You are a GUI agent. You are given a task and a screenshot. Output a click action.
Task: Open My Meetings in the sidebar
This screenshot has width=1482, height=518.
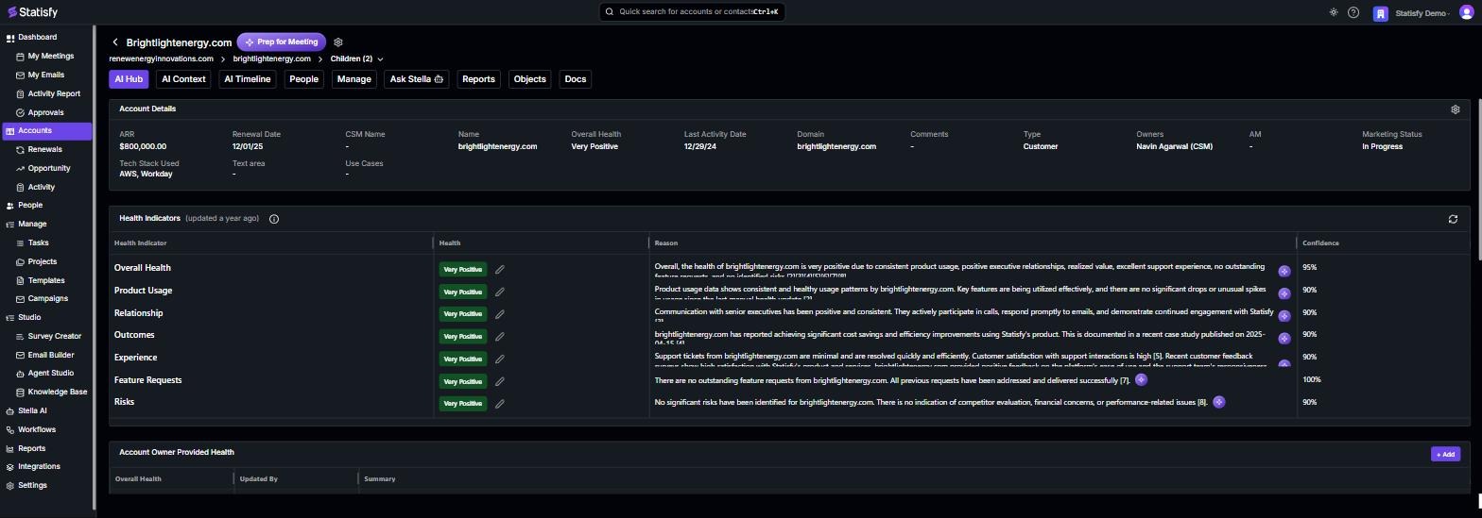[x=50, y=57]
